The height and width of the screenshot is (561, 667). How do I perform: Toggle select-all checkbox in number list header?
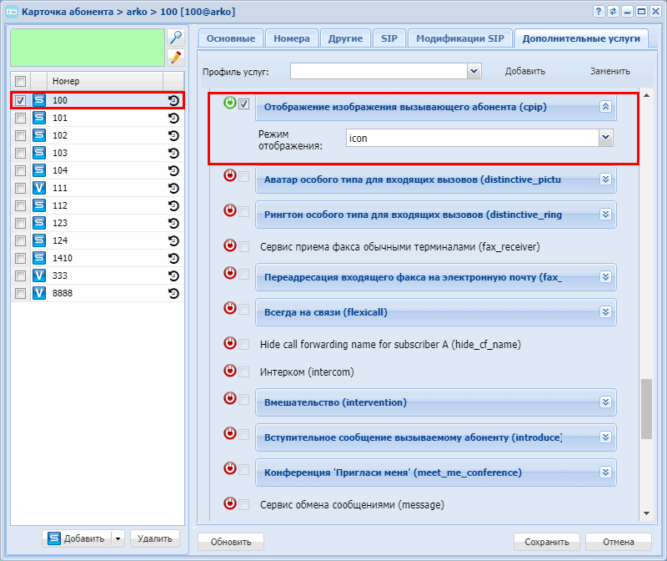click(21, 81)
